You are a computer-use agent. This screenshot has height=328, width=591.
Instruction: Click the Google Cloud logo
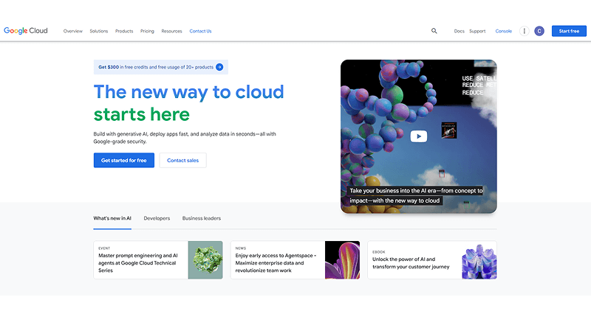(x=26, y=31)
